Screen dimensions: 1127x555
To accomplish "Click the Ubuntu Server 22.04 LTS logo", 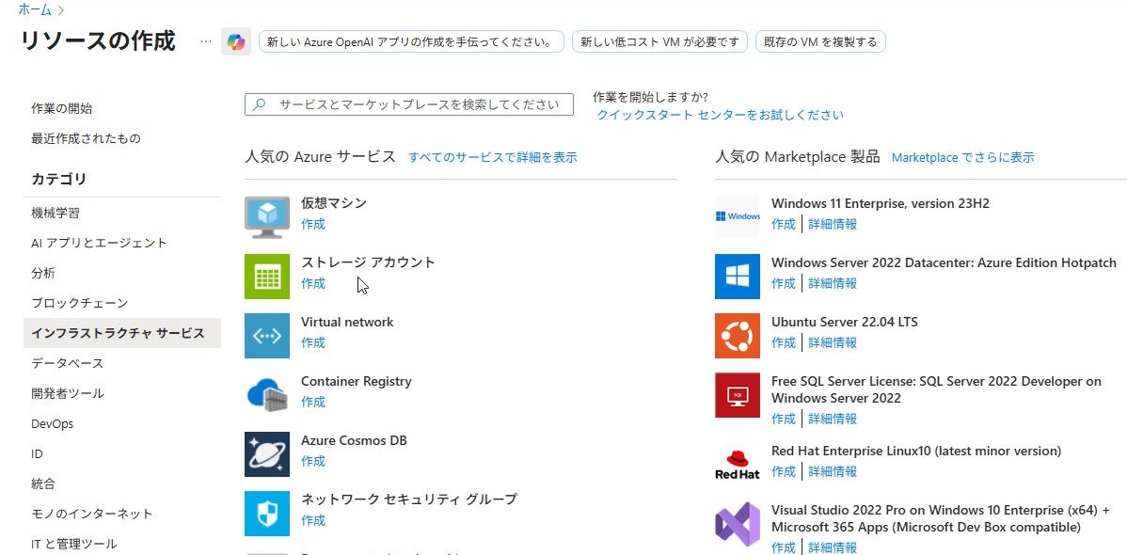I will pyautogui.click(x=737, y=336).
